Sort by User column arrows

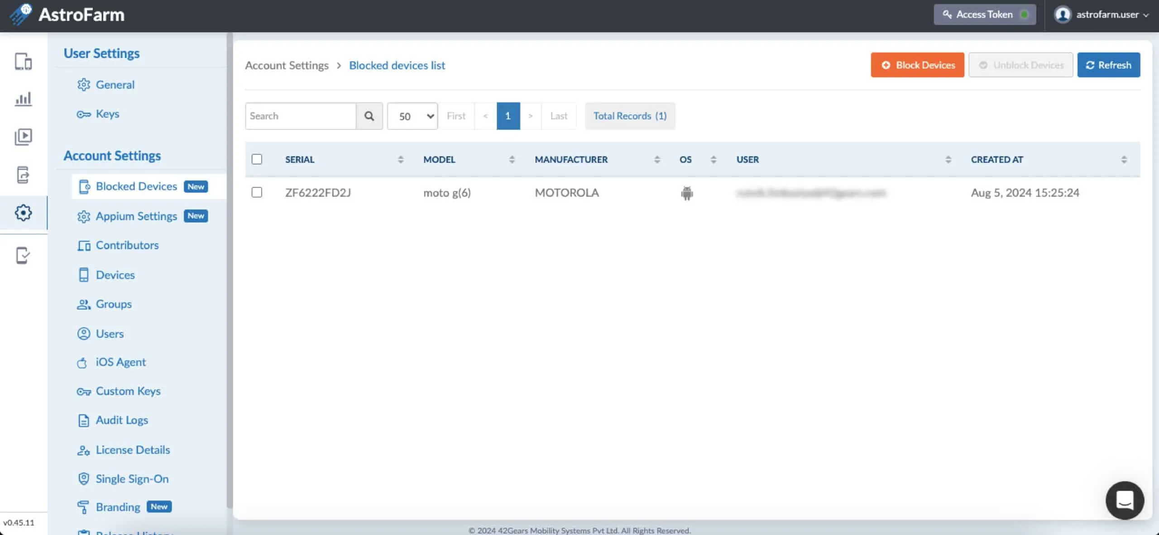pos(948,160)
